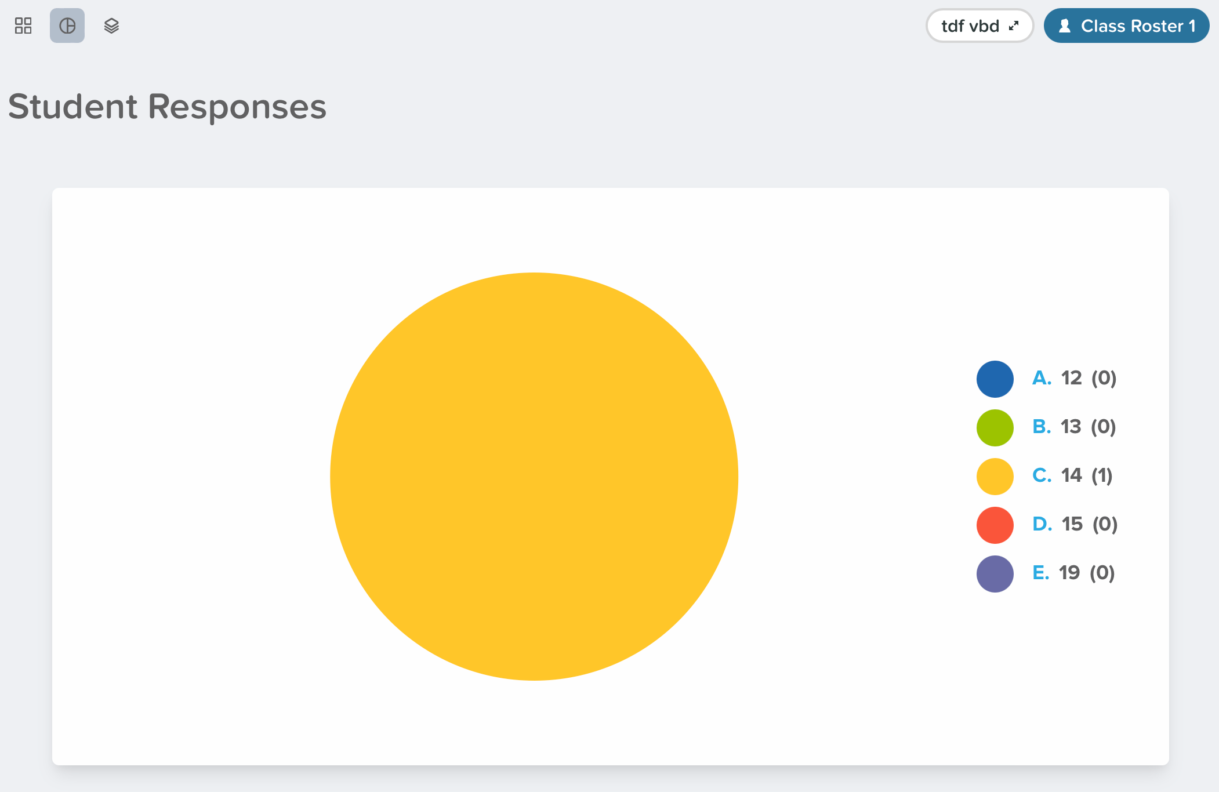Select the pie chart view icon

click(x=67, y=26)
